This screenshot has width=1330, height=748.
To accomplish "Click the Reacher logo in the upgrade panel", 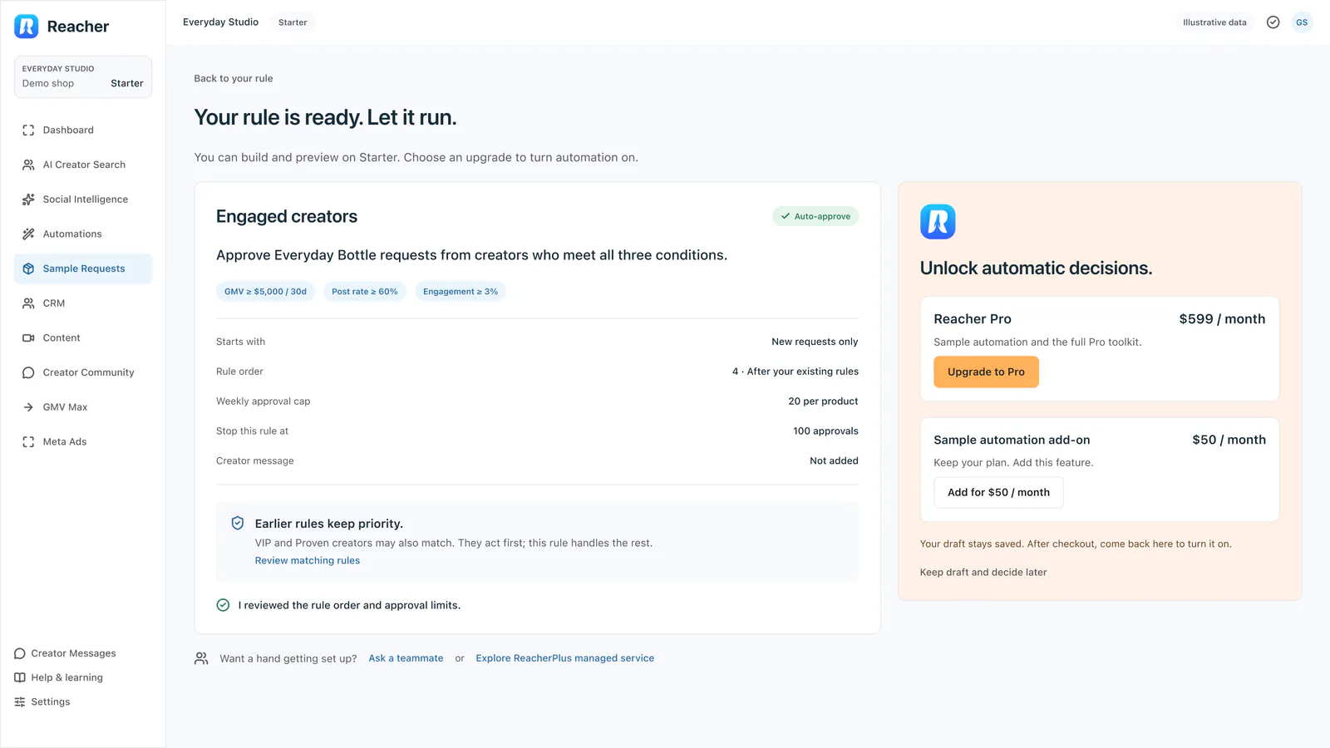I will pyautogui.click(x=938, y=222).
